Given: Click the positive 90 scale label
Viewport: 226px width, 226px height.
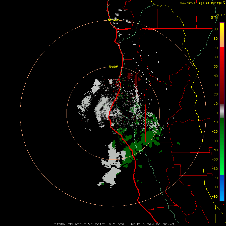Looking at the screenshot, I should click(216, 29).
